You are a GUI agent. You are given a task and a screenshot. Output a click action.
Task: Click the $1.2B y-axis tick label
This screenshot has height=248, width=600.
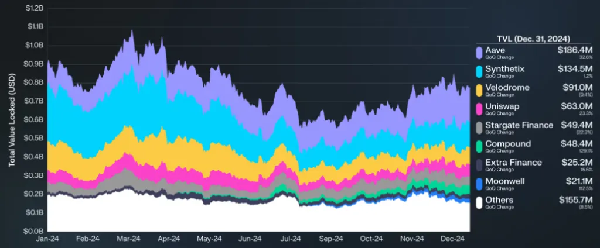(35, 8)
